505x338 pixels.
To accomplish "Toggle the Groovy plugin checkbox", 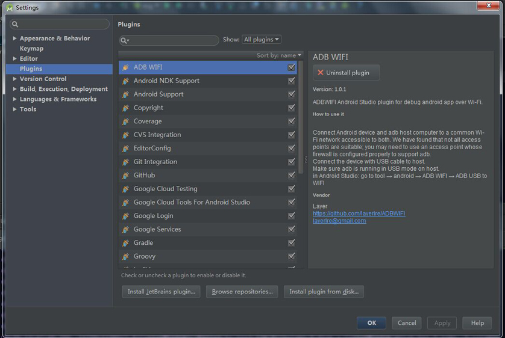I will coord(292,256).
